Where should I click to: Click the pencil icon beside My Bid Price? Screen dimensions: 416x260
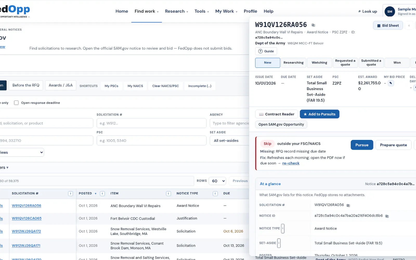click(391, 83)
